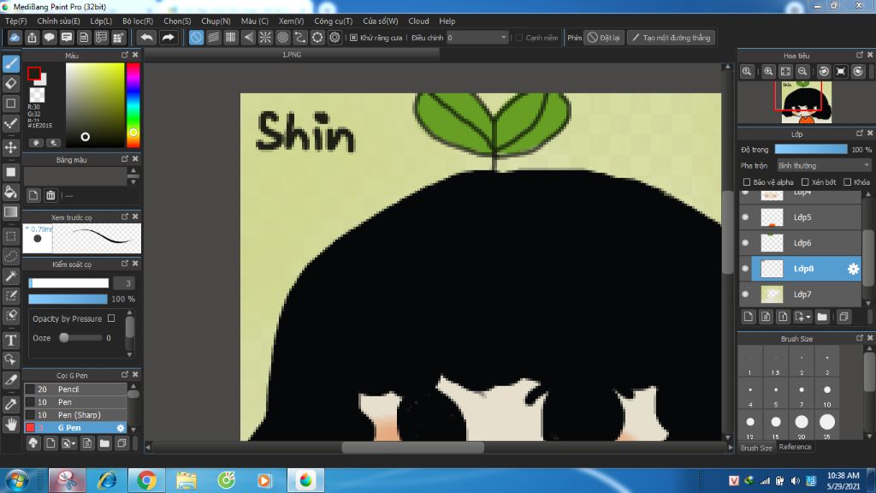Select the Eraser tool
The image size is (876, 493).
click(x=10, y=83)
